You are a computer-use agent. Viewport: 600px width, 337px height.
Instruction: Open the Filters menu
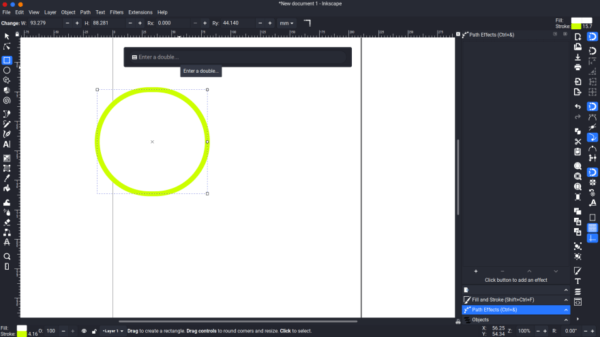(x=117, y=12)
